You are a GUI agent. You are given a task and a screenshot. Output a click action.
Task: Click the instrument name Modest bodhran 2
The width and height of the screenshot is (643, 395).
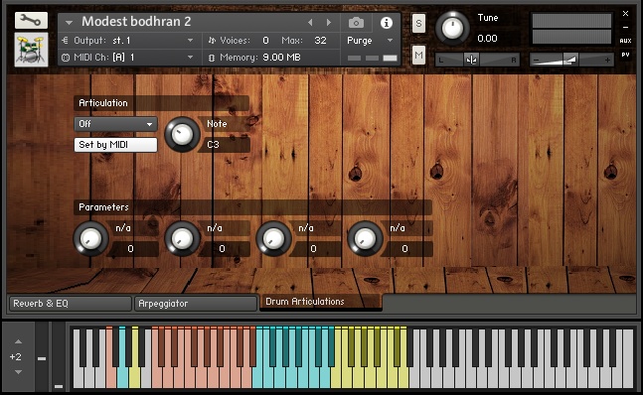tap(136, 22)
